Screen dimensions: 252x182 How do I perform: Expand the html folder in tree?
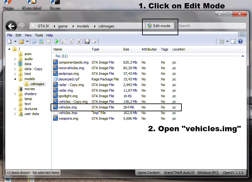coord(15,74)
